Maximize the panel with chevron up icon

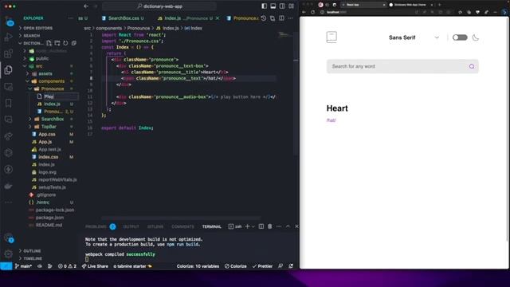pyautogui.click(x=288, y=226)
